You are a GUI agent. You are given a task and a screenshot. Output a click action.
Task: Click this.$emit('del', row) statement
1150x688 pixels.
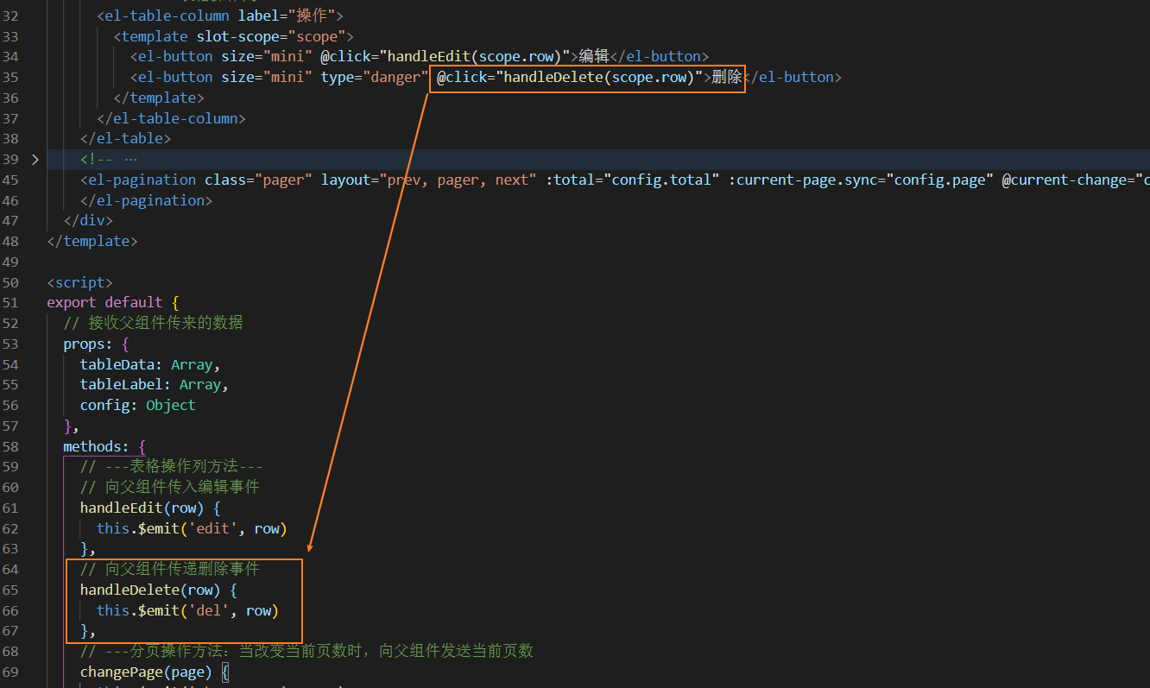point(187,610)
